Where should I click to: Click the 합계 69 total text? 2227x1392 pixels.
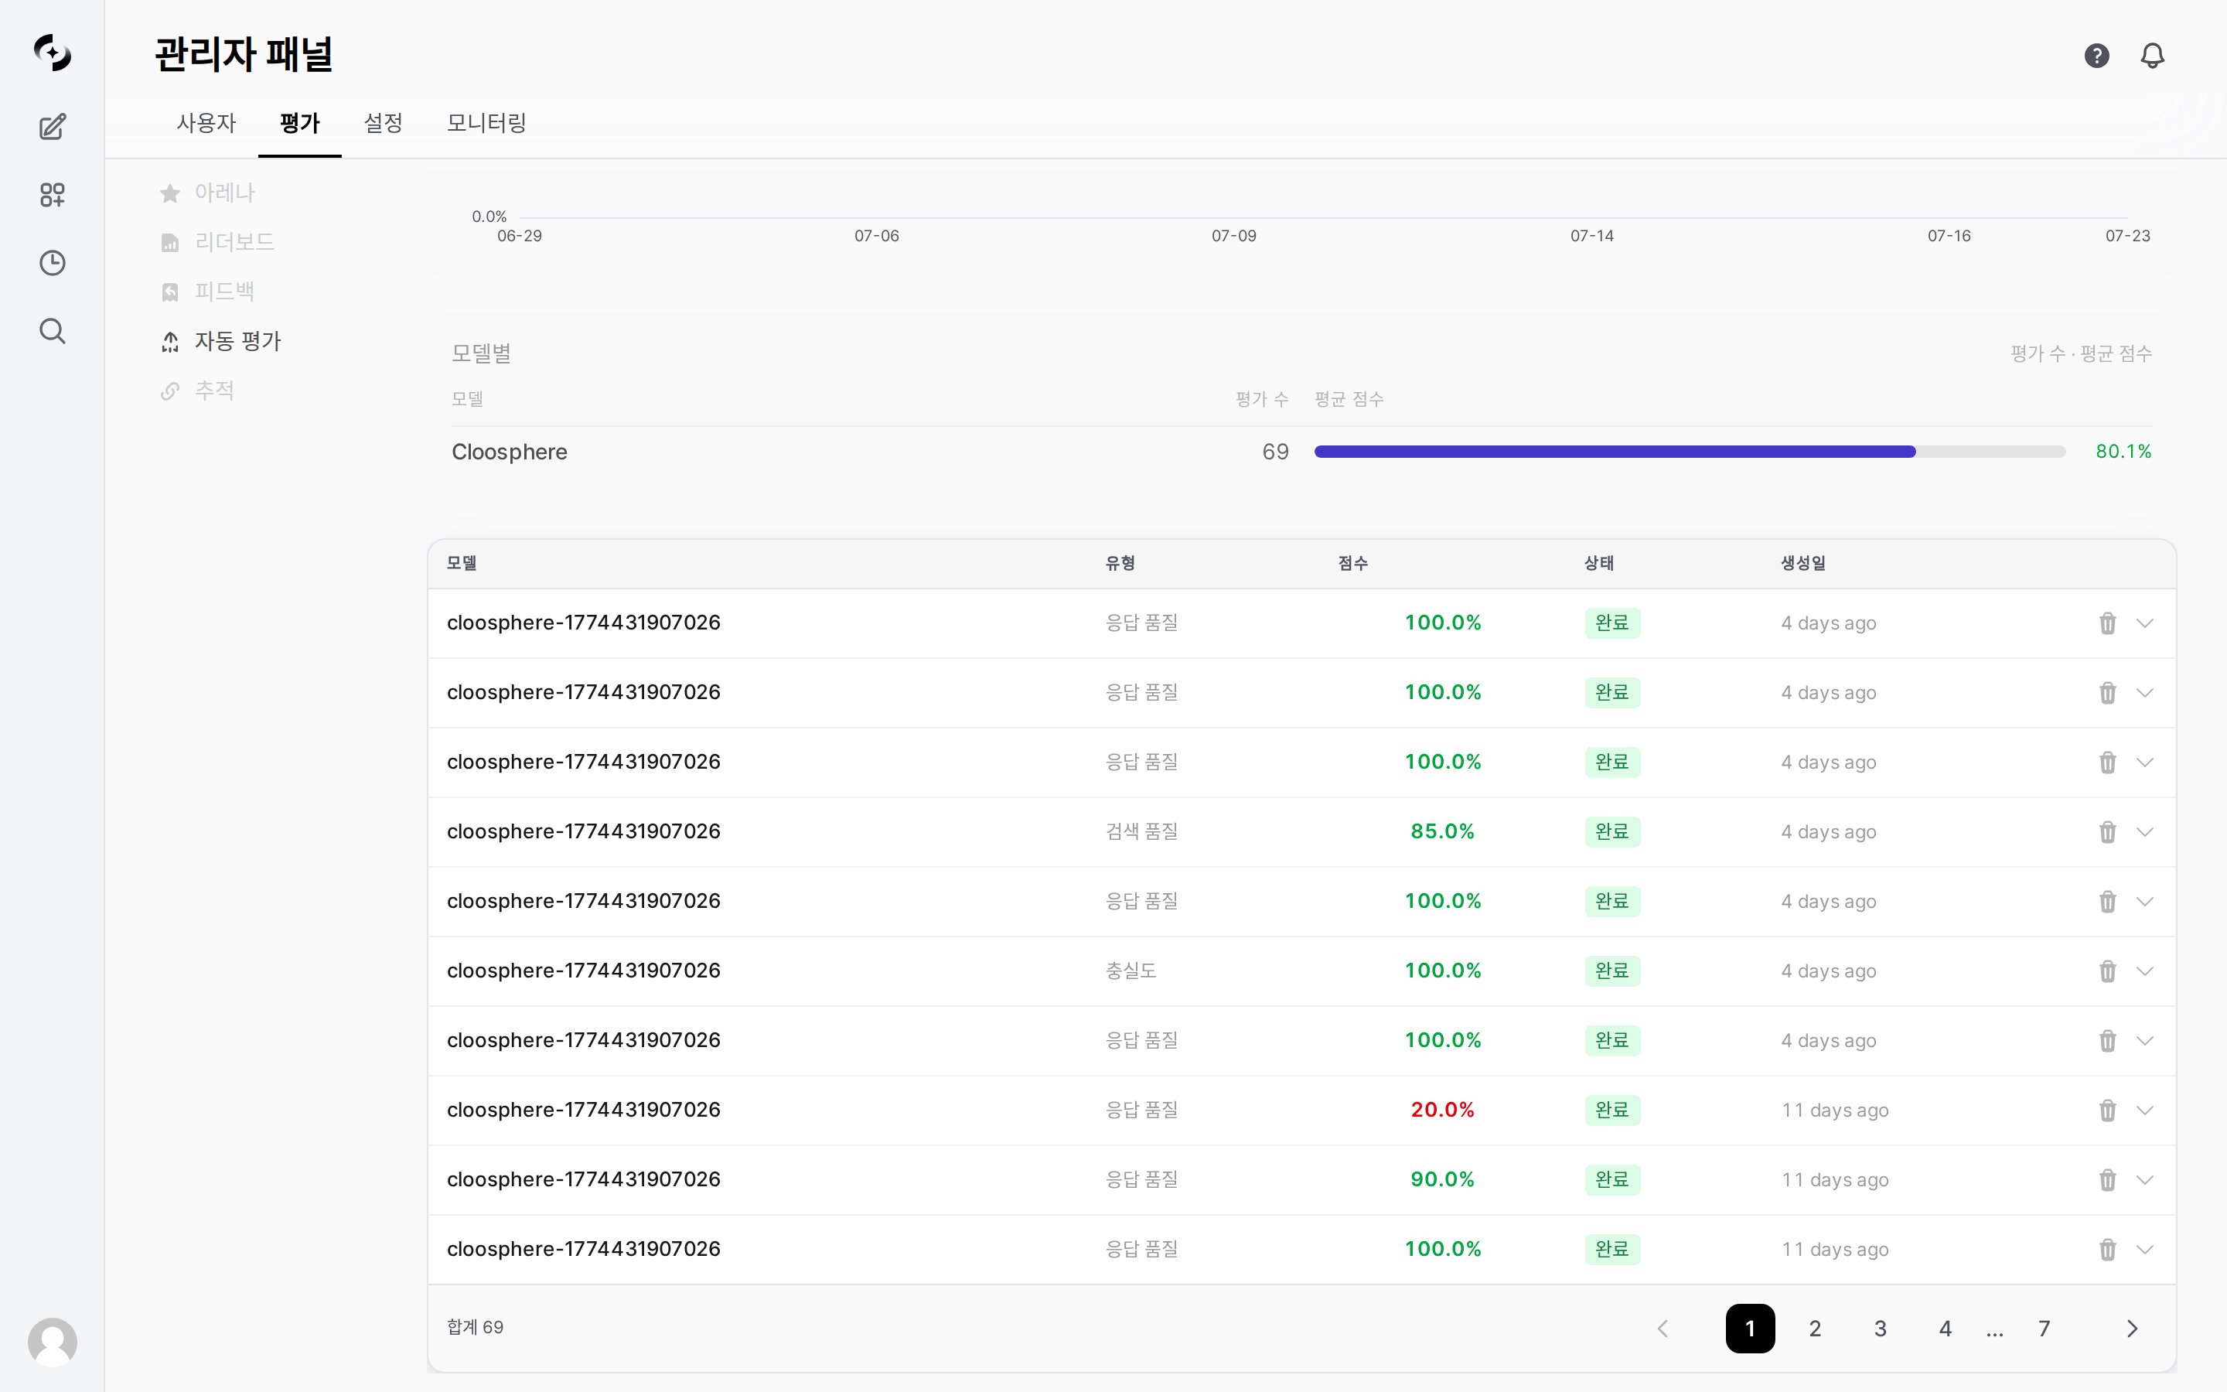(x=475, y=1328)
